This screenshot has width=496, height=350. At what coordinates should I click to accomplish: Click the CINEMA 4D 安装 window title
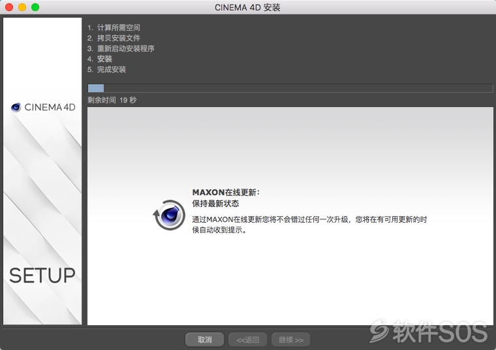[248, 7]
